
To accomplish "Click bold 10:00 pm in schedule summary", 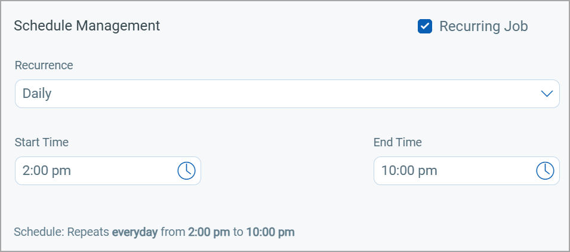I will click(x=270, y=232).
